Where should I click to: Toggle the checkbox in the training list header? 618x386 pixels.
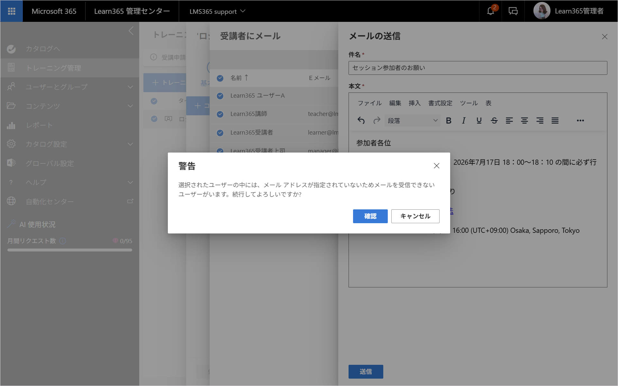(x=154, y=101)
